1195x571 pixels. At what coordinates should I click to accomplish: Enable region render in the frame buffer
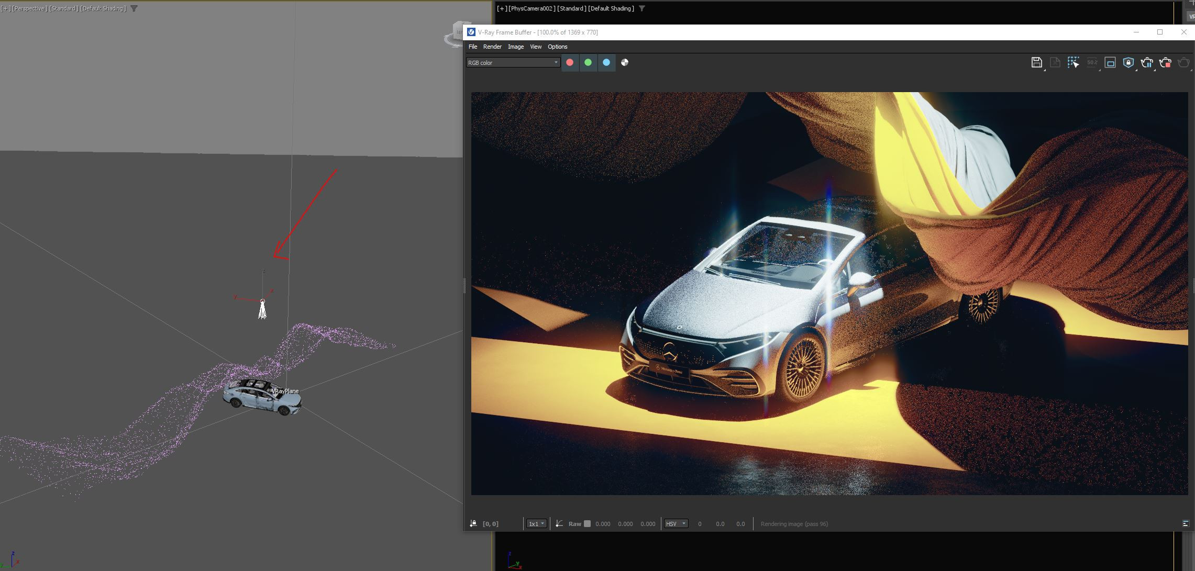coord(1110,63)
